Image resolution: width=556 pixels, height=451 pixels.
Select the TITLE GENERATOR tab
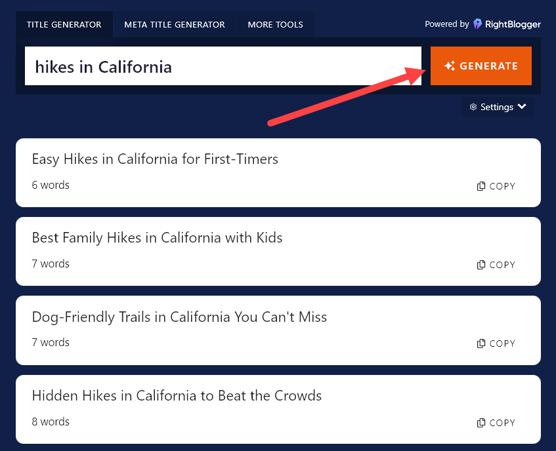click(64, 24)
